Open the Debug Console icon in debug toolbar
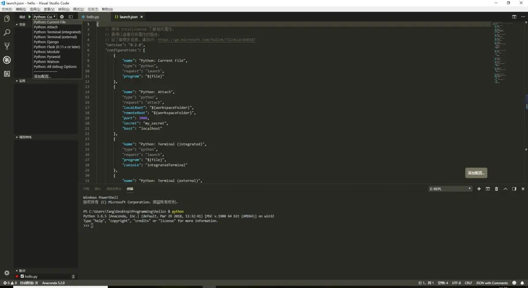The image size is (528, 288). coord(70,17)
